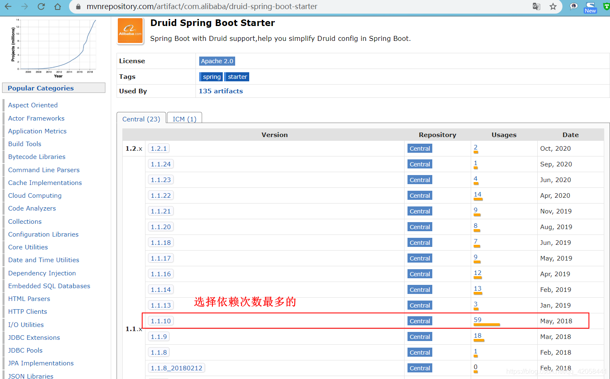The height and width of the screenshot is (379, 610).
Task: Open version 1.1.23
Action: point(161,180)
